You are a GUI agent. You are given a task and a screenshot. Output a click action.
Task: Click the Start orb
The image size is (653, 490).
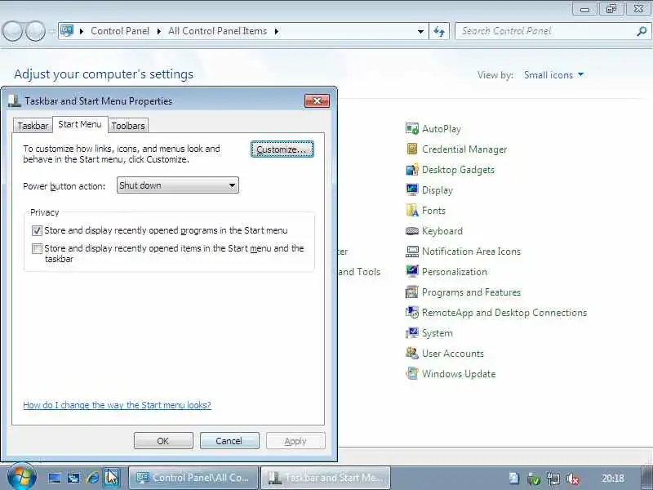coord(22,476)
